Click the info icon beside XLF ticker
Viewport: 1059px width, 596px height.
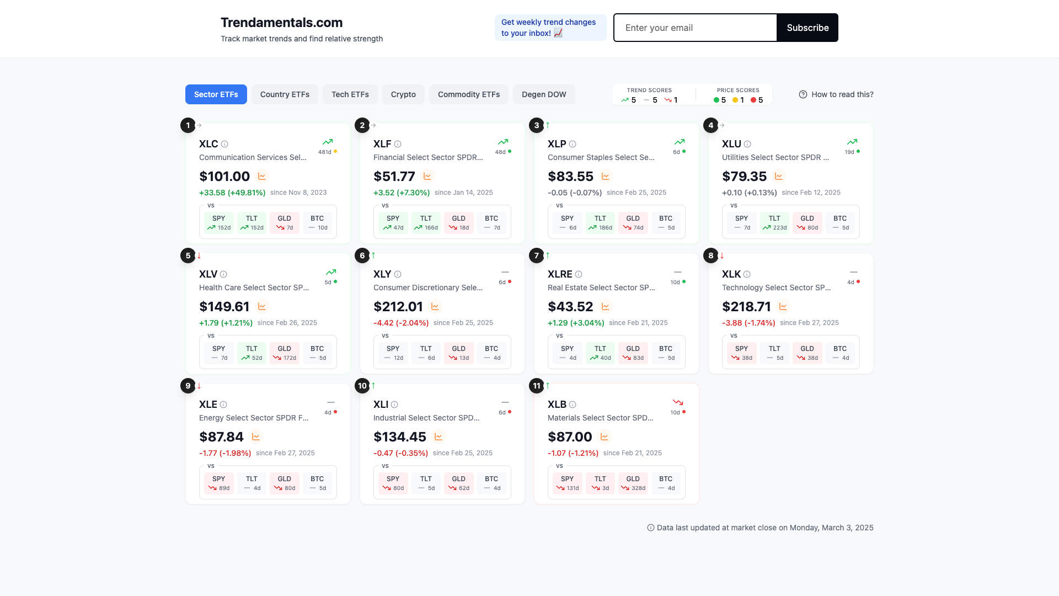(398, 144)
